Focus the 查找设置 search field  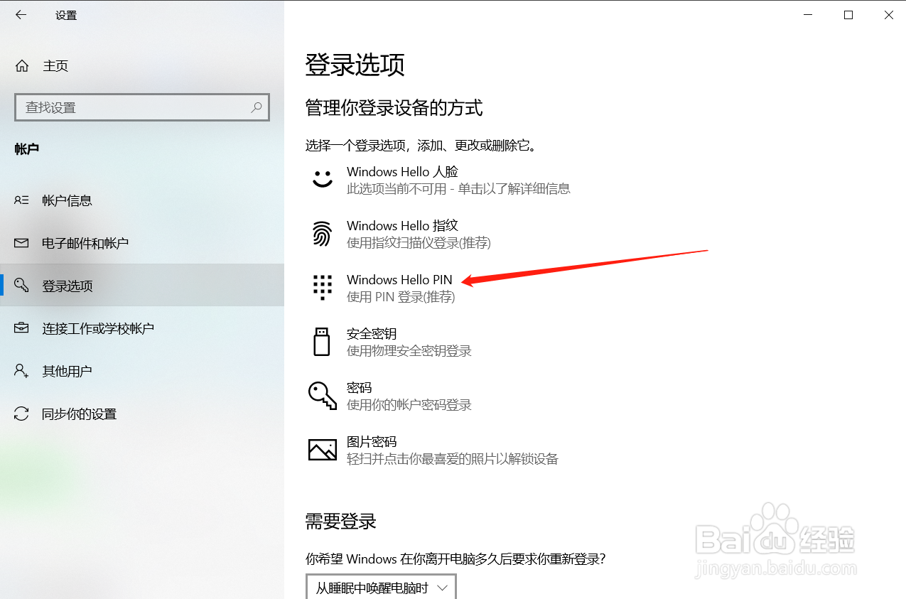[x=142, y=107]
